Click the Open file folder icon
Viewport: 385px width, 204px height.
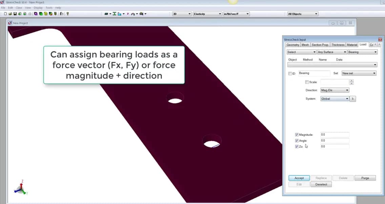point(10,14)
